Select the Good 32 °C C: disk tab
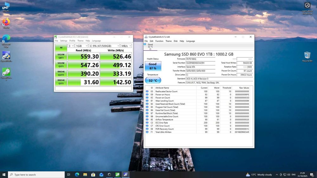This screenshot has height=178, width=317. (150, 47)
